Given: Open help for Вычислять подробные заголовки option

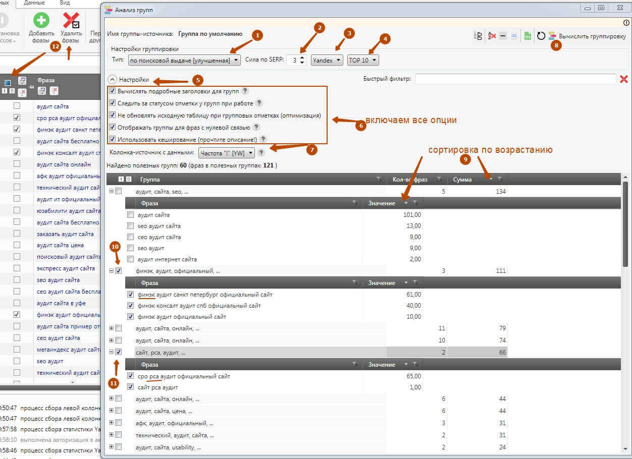Looking at the screenshot, I should pos(245,91).
